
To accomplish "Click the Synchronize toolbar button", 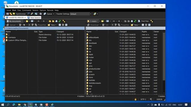I will (x=19, y=14).
